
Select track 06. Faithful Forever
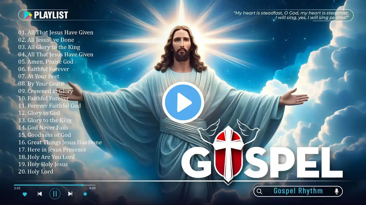click(43, 69)
